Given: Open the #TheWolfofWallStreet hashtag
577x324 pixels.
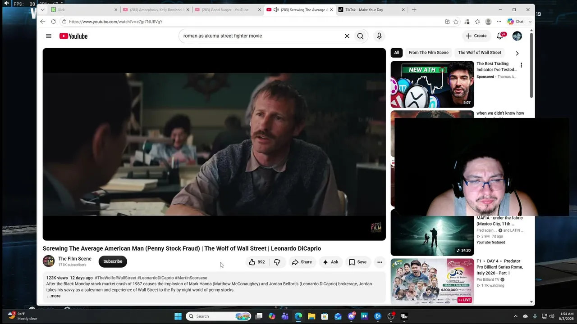Looking at the screenshot, I should click(115, 278).
